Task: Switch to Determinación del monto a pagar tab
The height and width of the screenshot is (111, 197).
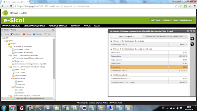Action: [164, 37]
